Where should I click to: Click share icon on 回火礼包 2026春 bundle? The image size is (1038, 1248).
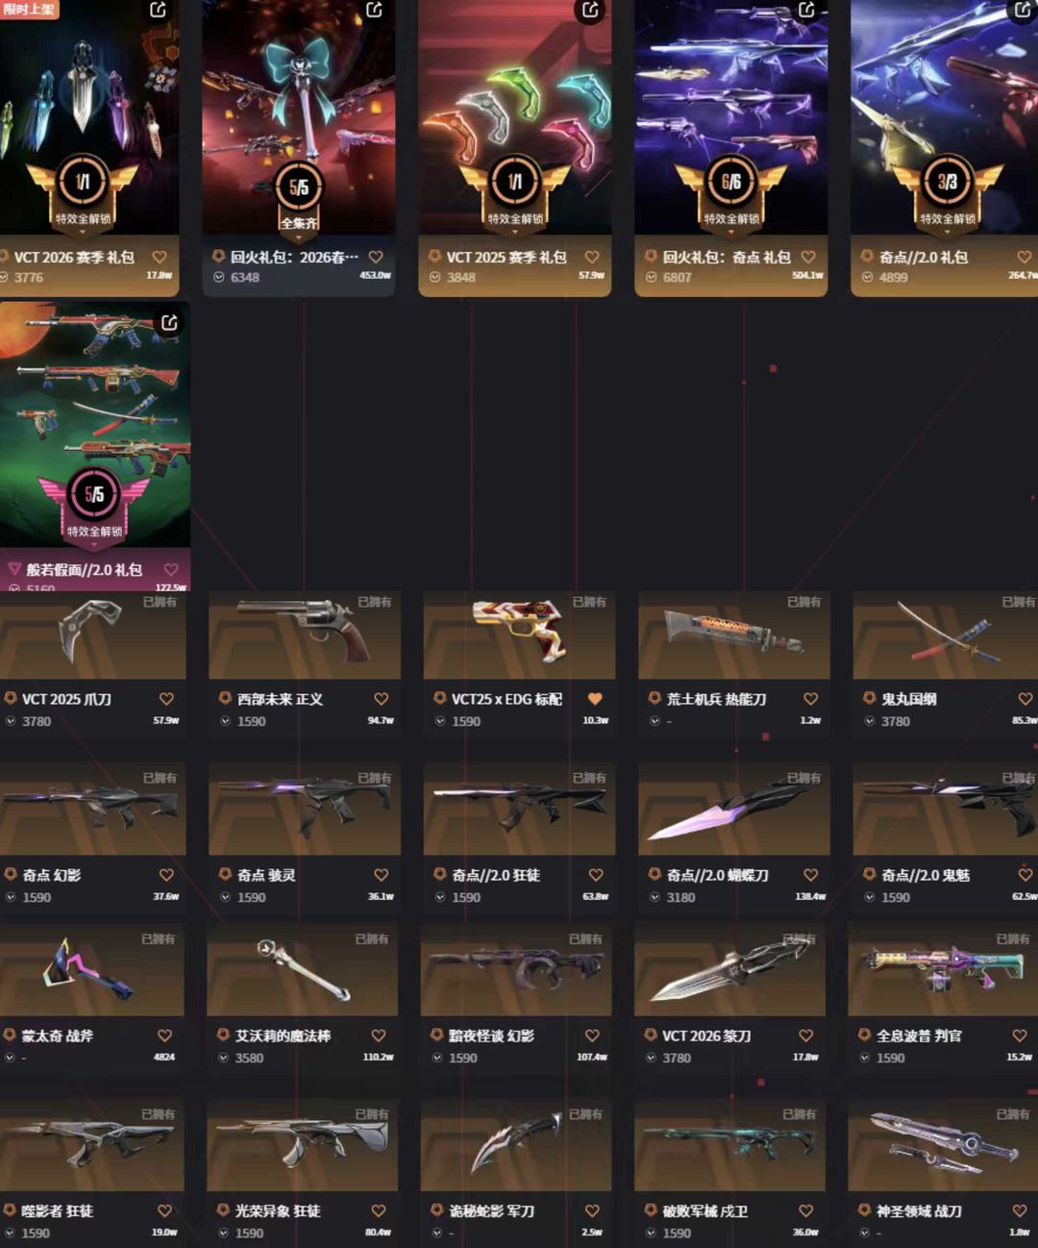tap(375, 10)
